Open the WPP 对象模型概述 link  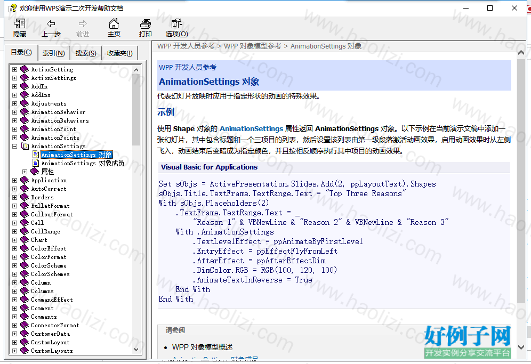click(202, 347)
